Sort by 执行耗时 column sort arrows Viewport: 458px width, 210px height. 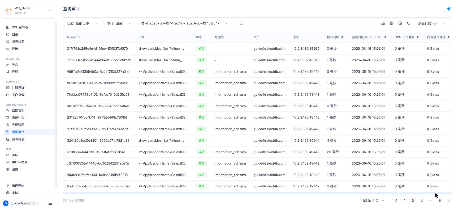pyautogui.click(x=342, y=37)
